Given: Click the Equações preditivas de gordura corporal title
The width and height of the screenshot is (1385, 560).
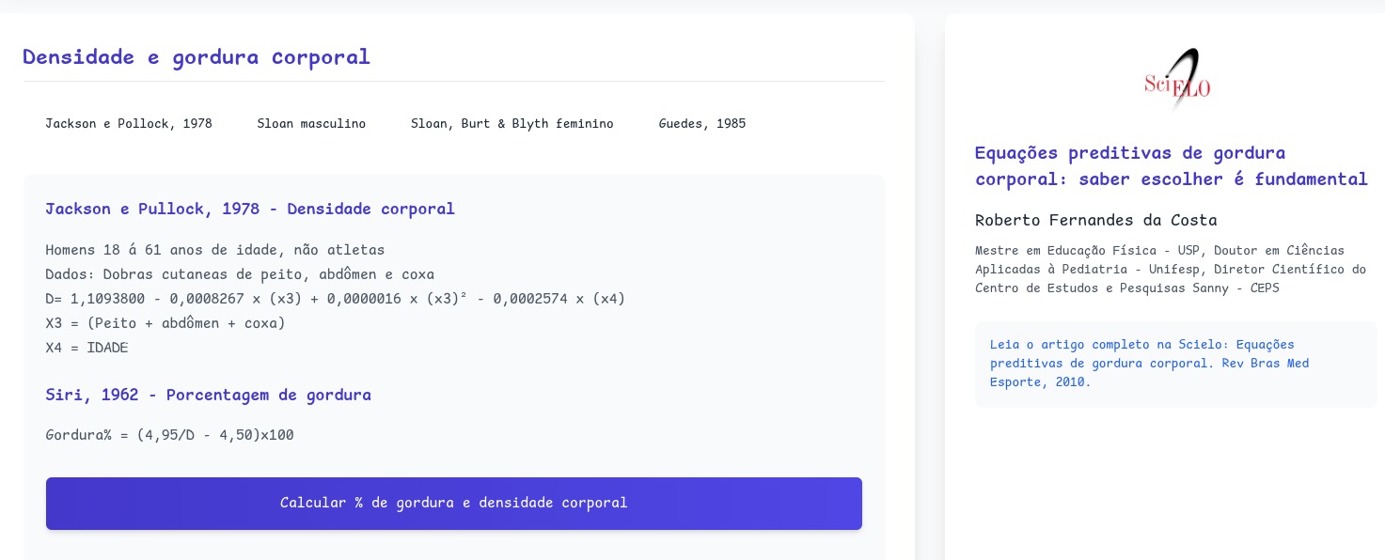Looking at the screenshot, I should 1171,165.
